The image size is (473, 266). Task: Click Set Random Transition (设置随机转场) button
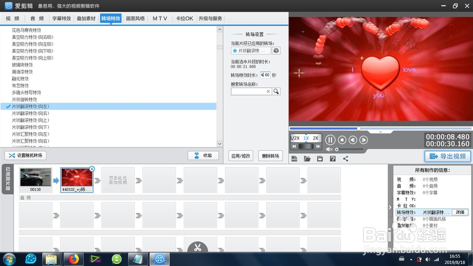26,156
